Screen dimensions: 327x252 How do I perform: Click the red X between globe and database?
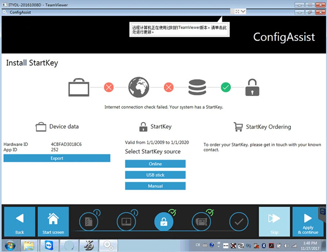pyautogui.click(x=169, y=87)
